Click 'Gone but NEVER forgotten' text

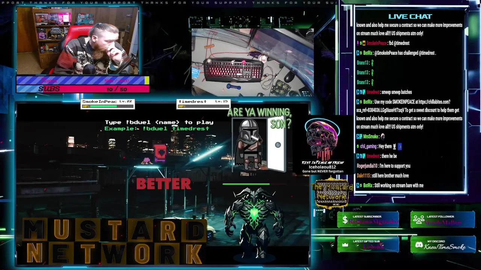pyautogui.click(x=323, y=171)
